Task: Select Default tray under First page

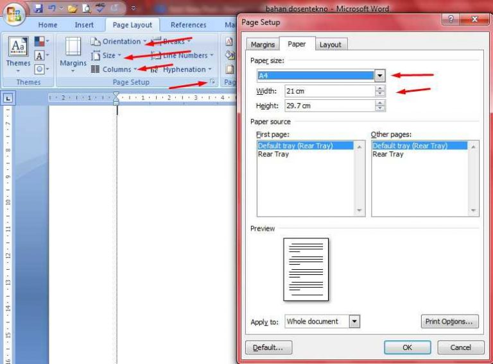Action: tap(306, 145)
